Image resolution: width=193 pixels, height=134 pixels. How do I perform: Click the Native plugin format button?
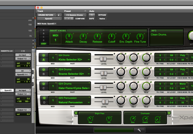point(102,19)
